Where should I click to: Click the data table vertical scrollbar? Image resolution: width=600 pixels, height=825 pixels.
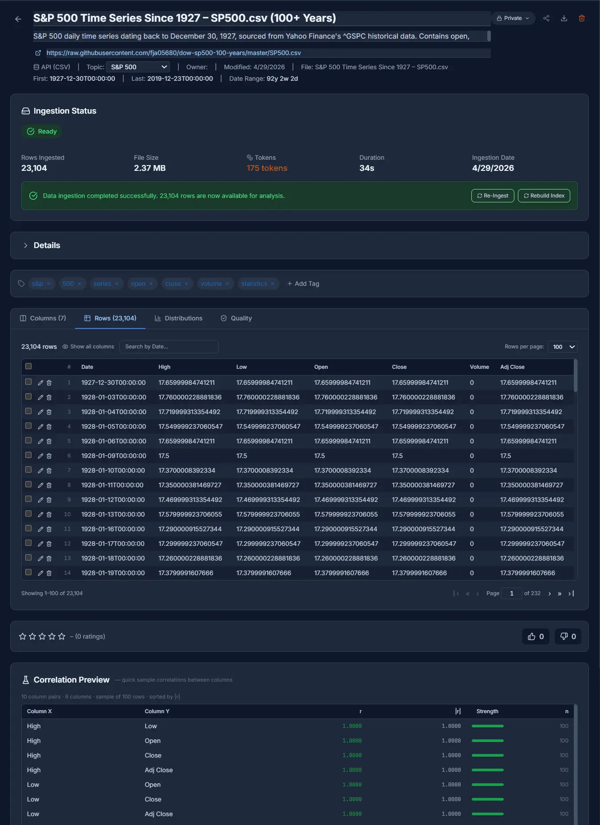pos(576,376)
